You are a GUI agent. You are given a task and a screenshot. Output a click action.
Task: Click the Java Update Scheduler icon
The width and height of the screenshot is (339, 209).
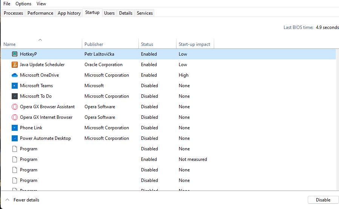pyautogui.click(x=15, y=65)
